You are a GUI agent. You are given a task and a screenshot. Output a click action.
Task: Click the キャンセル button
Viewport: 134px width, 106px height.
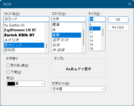[x=118, y=28]
